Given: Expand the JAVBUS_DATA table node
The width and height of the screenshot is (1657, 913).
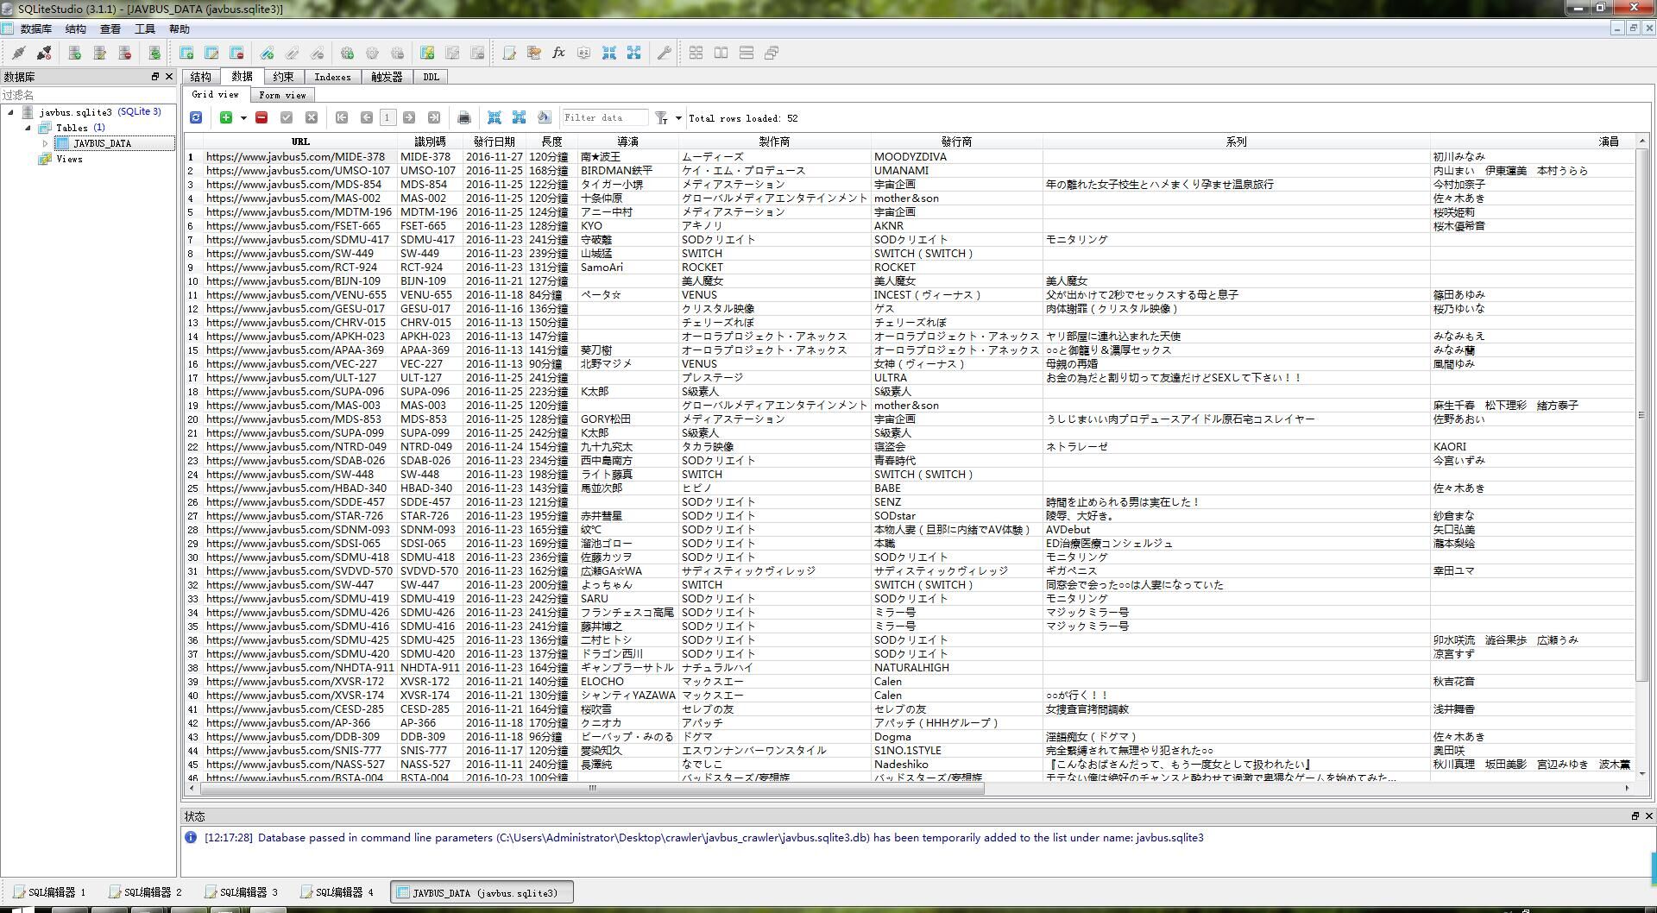Looking at the screenshot, I should coord(45,143).
